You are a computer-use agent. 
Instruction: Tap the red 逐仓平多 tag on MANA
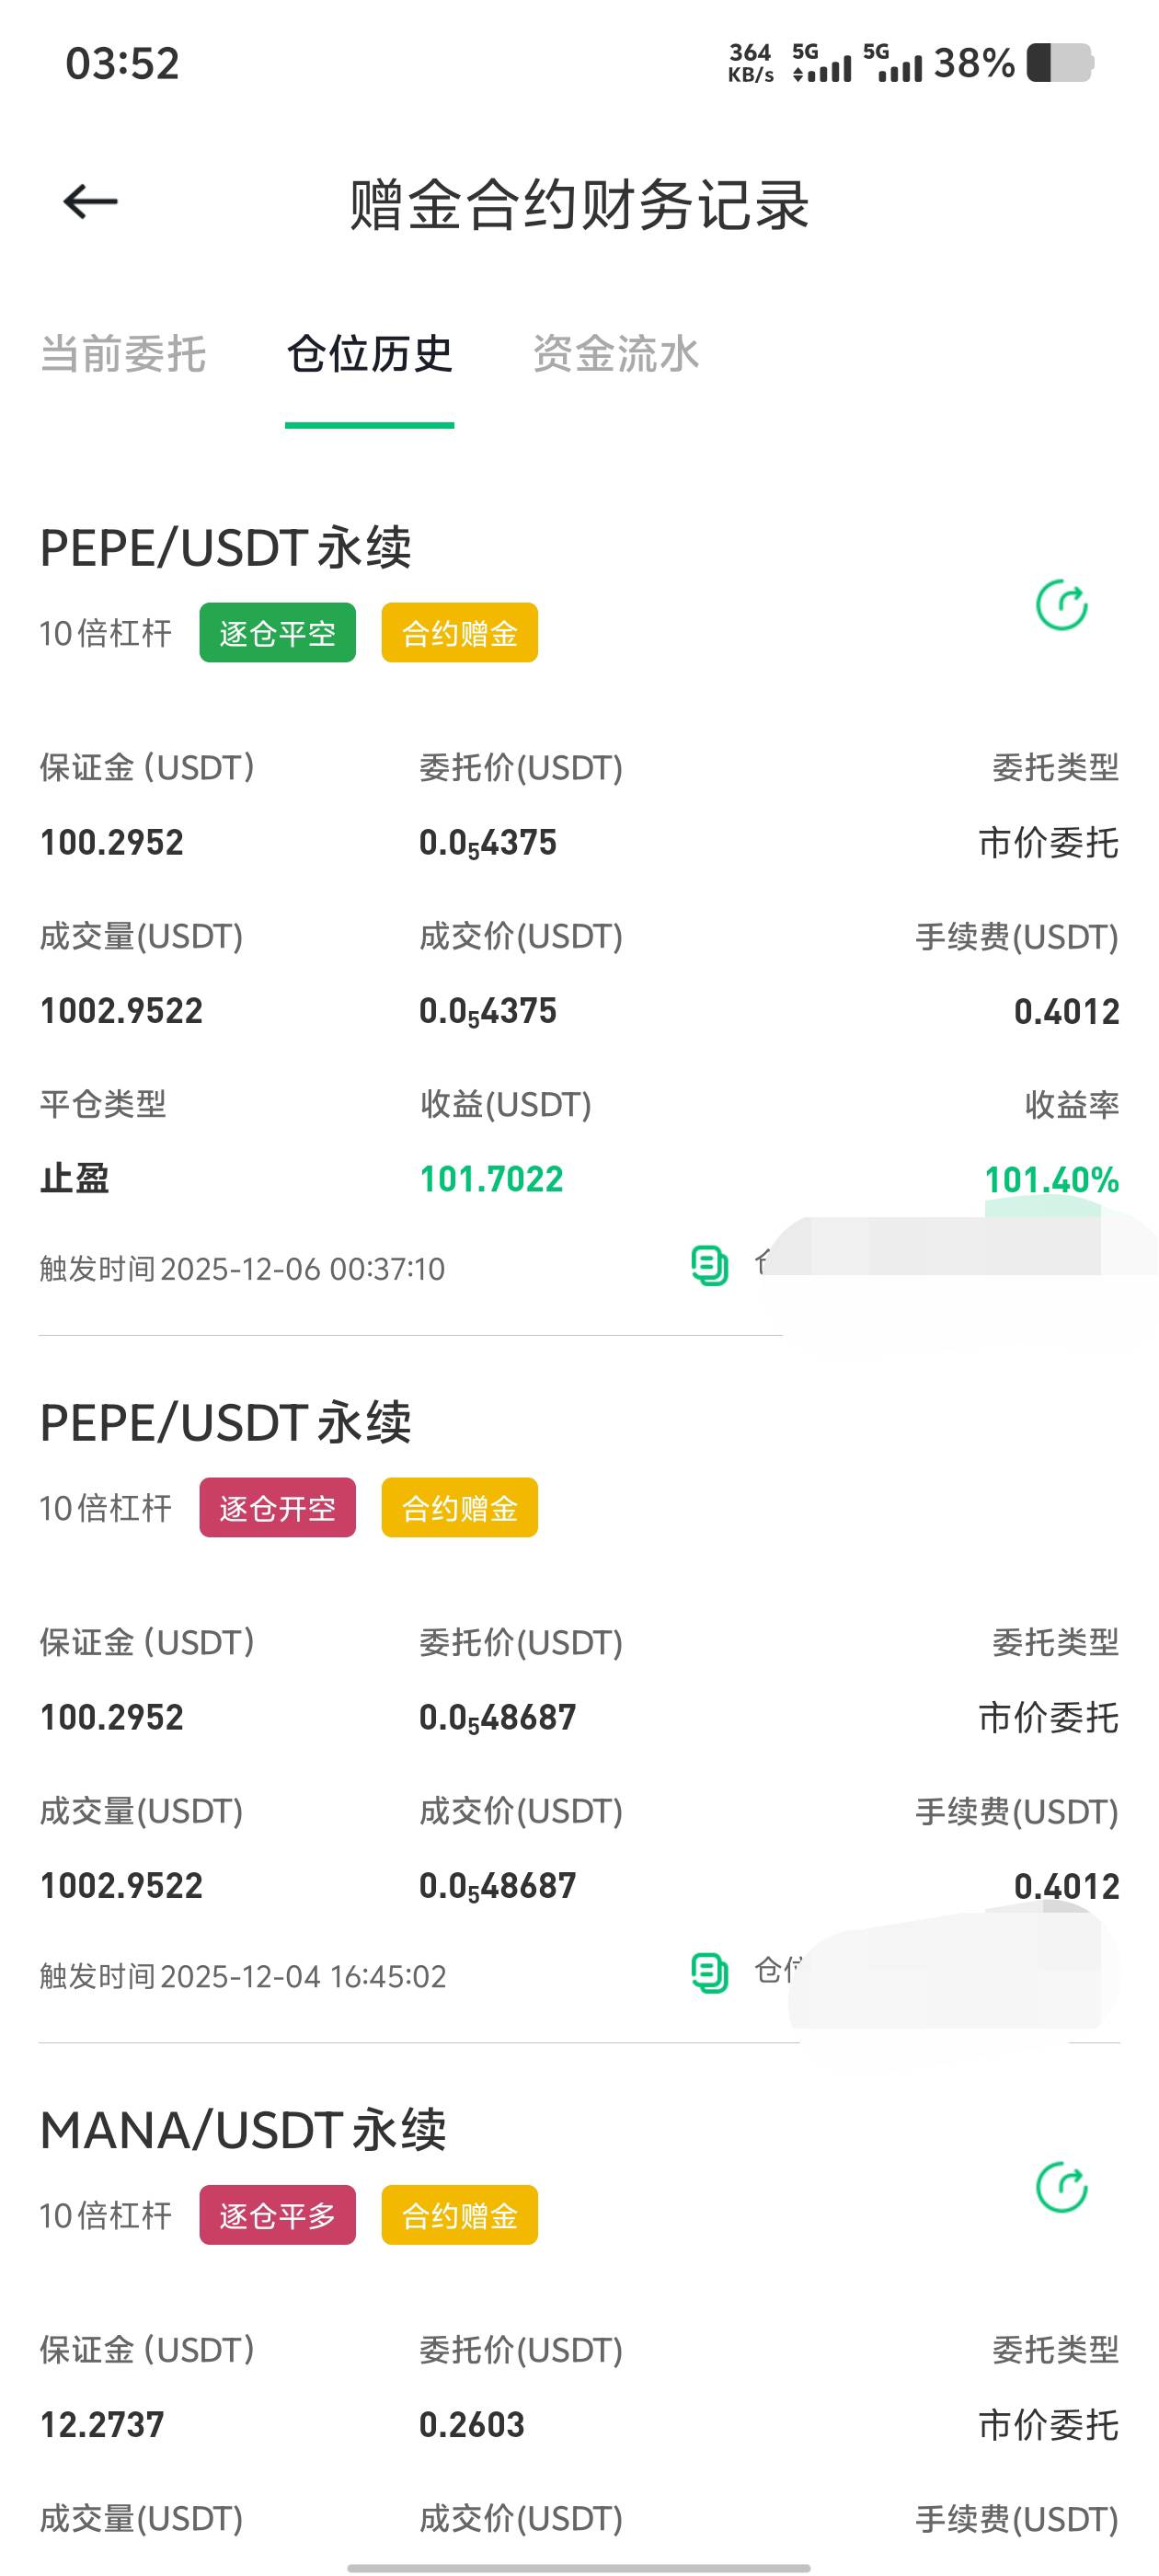click(x=277, y=2215)
